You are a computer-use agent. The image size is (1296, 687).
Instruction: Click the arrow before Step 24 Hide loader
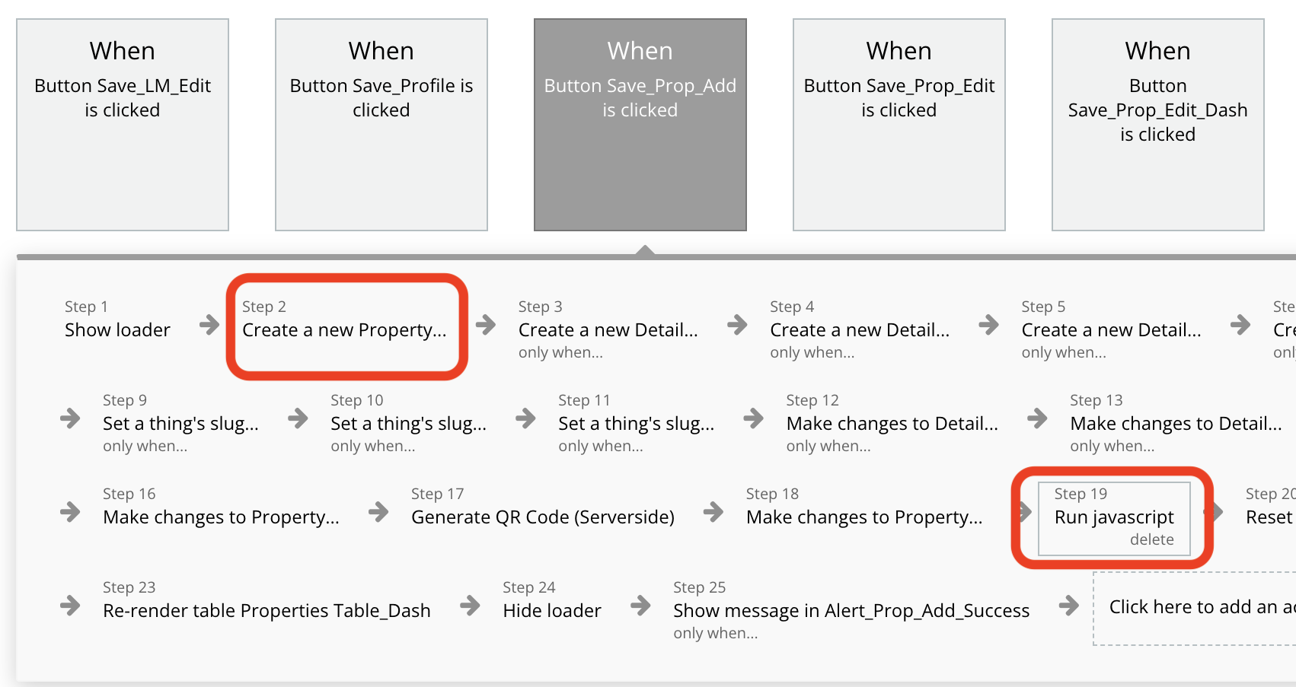[x=470, y=606]
